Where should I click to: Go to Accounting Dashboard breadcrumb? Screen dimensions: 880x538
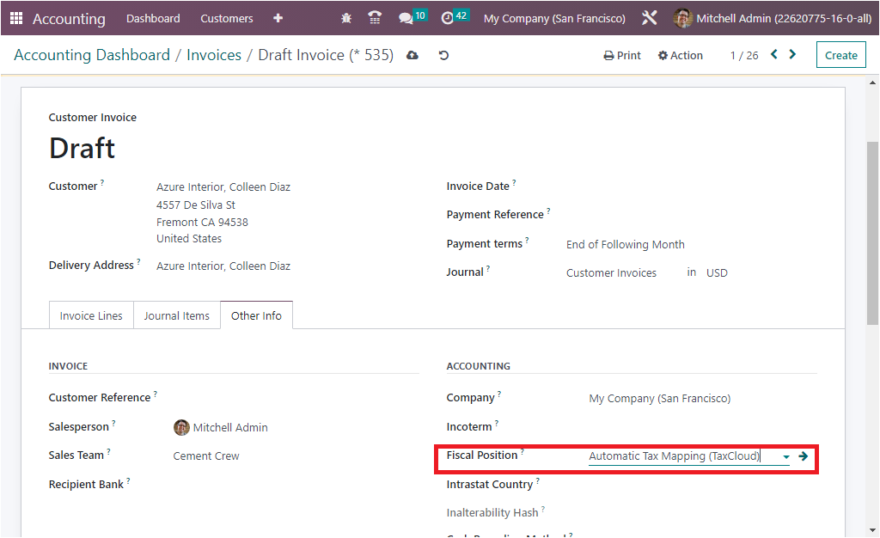pos(92,55)
